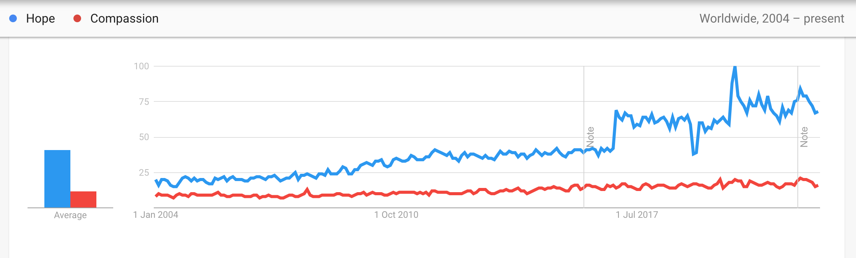
Task: Click the 75 y-axis value label
Action: tap(144, 102)
